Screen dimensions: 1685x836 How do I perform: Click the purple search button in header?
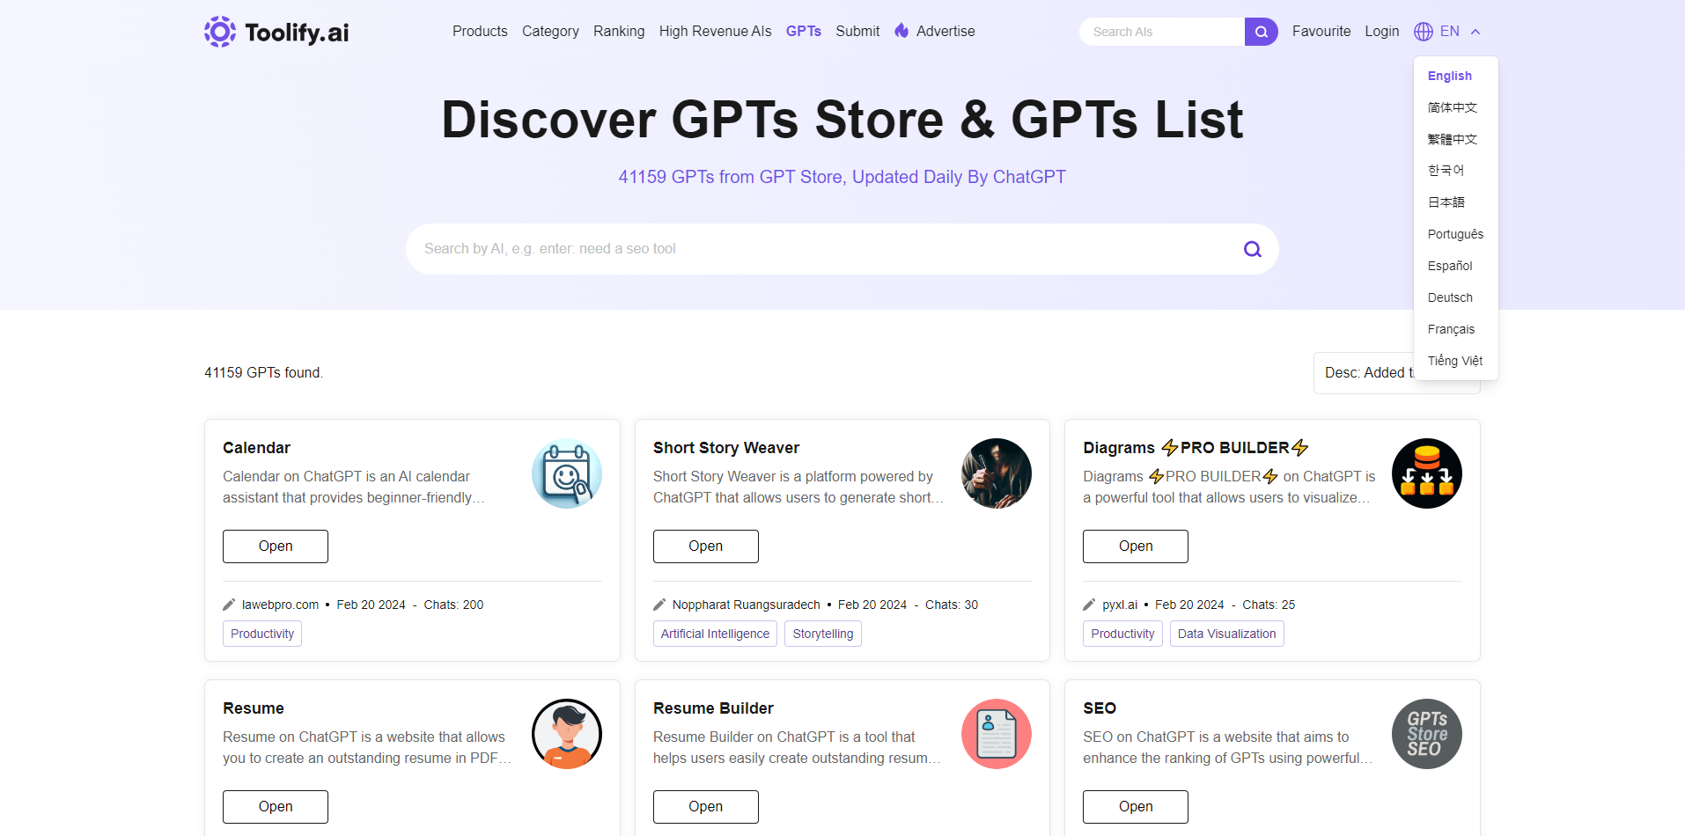tap(1261, 32)
